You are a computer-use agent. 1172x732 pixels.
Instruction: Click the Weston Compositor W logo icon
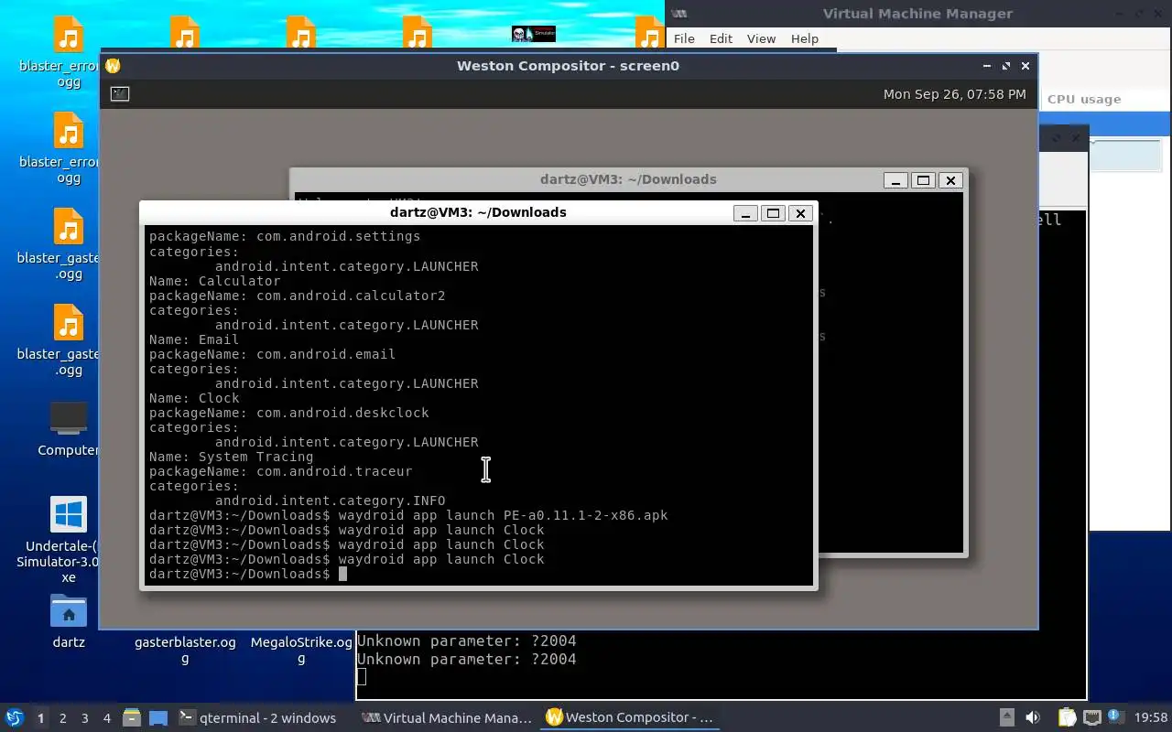coord(113,66)
